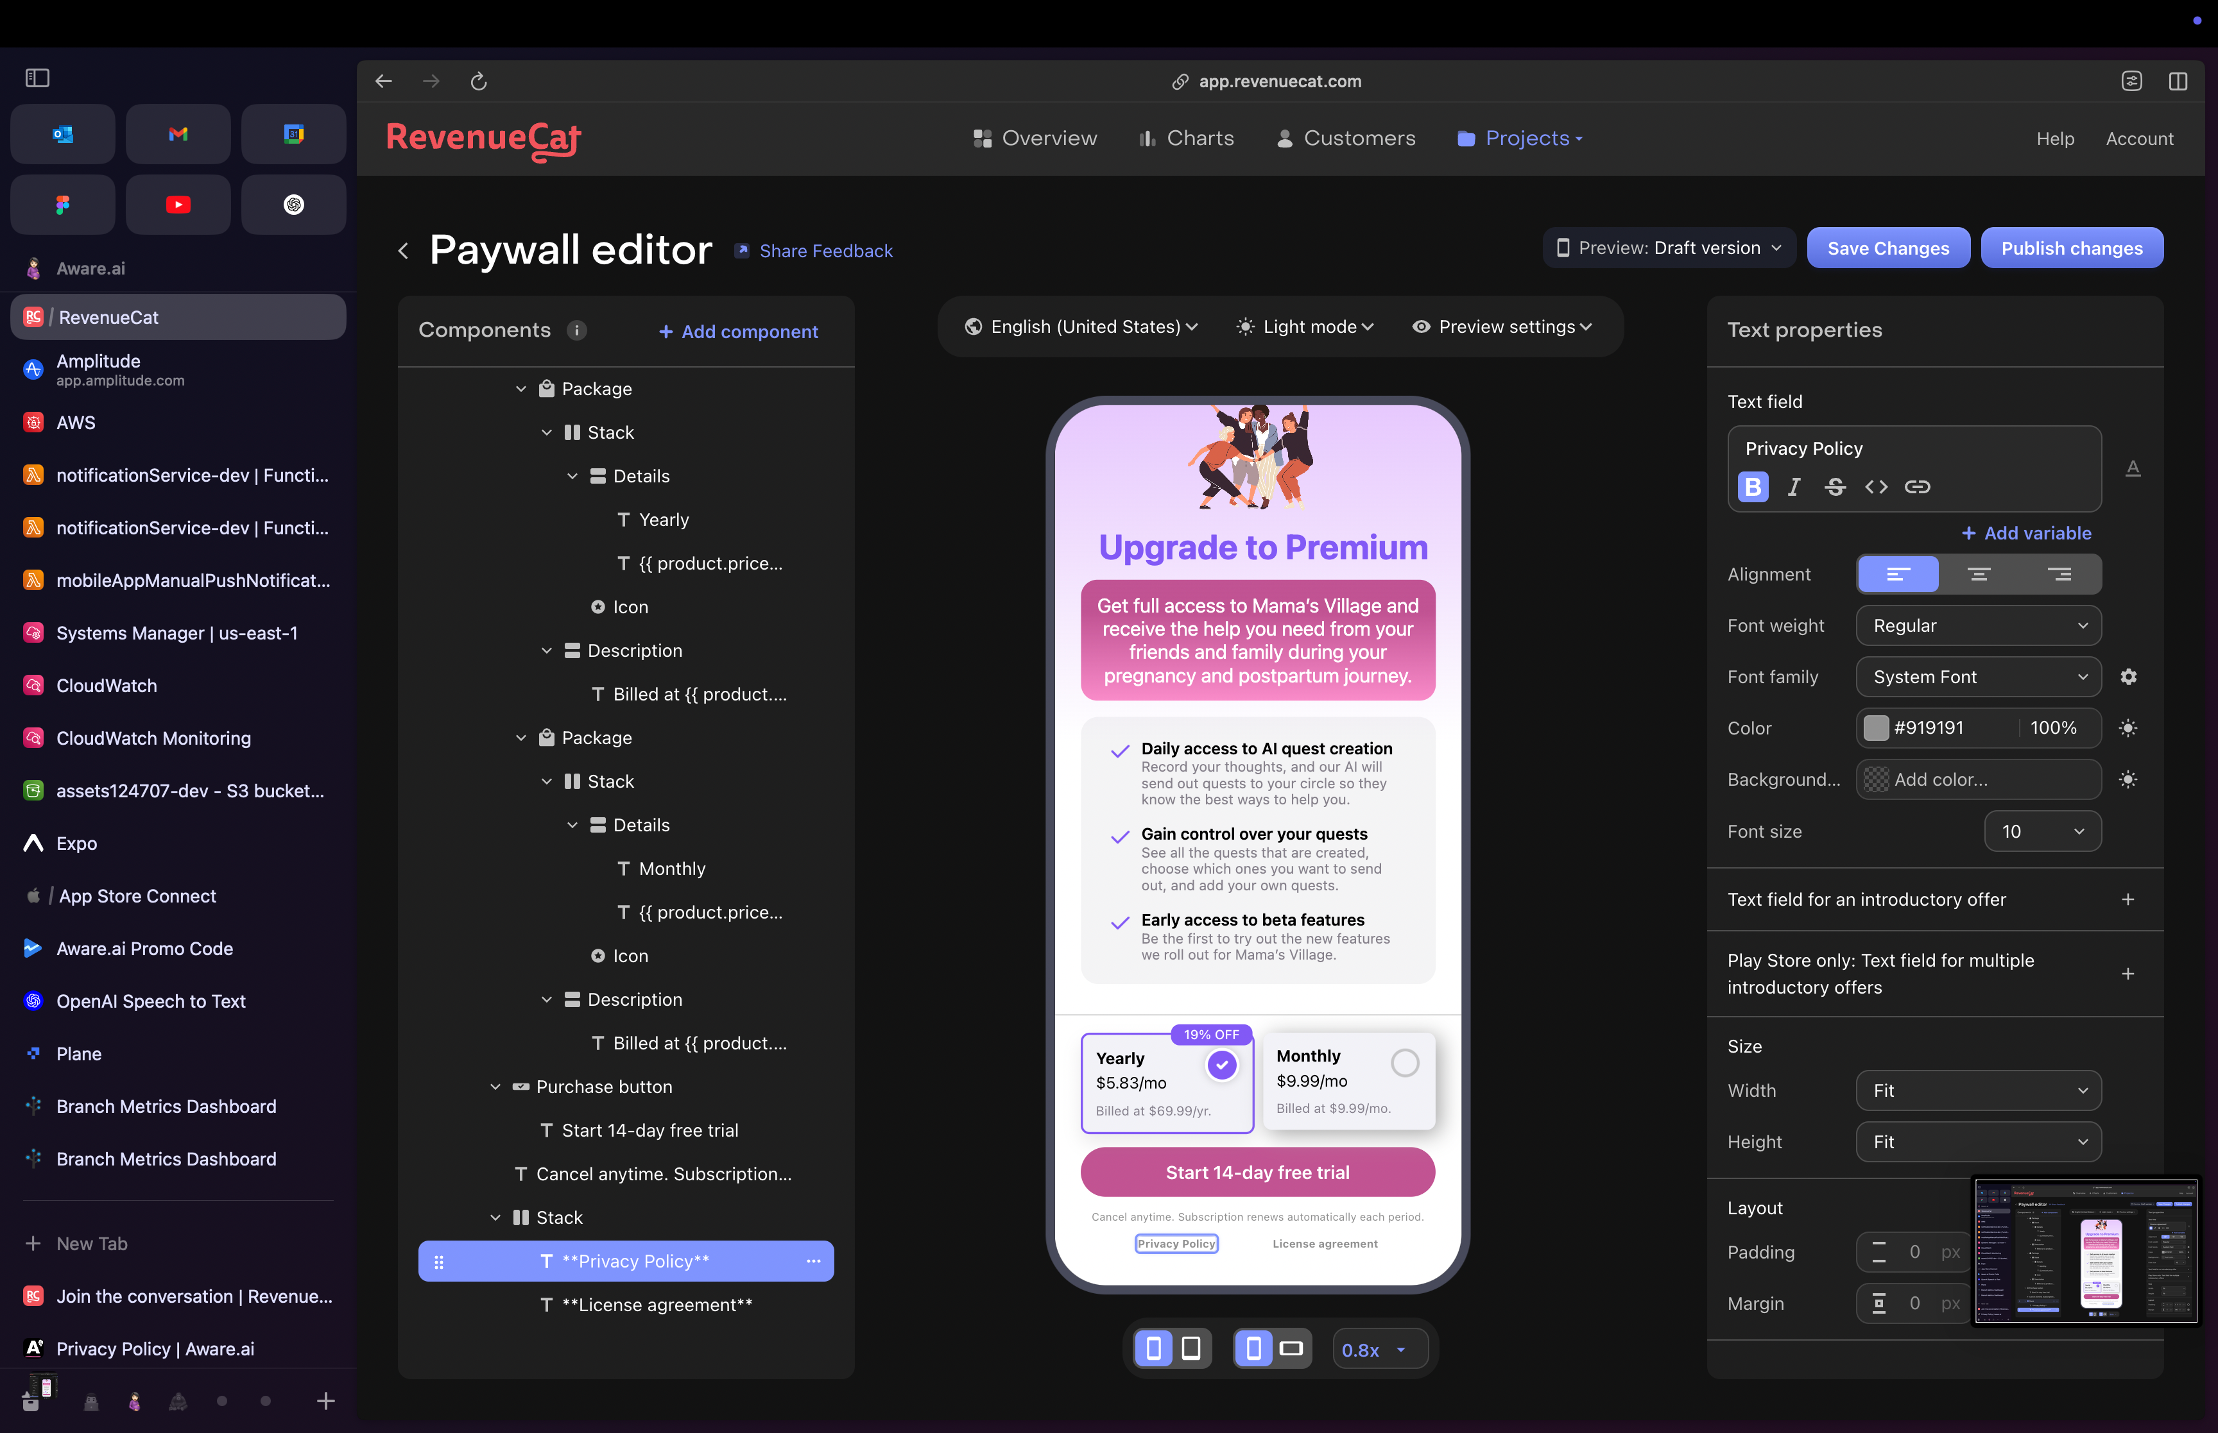Click Save Changes button
Image resolution: width=2218 pixels, height=1433 pixels.
coord(1887,248)
